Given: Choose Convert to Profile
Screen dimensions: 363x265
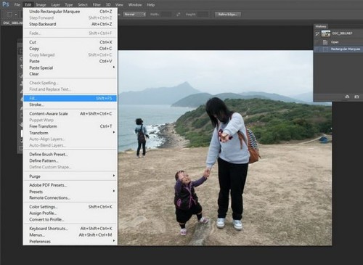Looking at the screenshot, I should pos(70,219).
